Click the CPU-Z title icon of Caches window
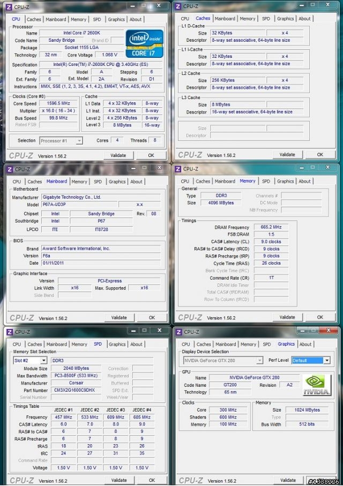 coord(178,6)
